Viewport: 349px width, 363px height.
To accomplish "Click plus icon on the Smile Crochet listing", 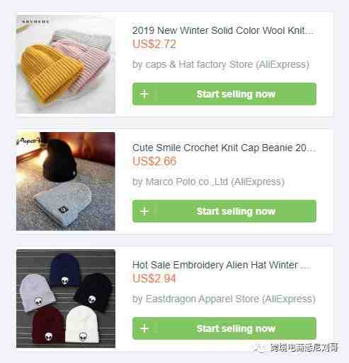I will tap(144, 211).
